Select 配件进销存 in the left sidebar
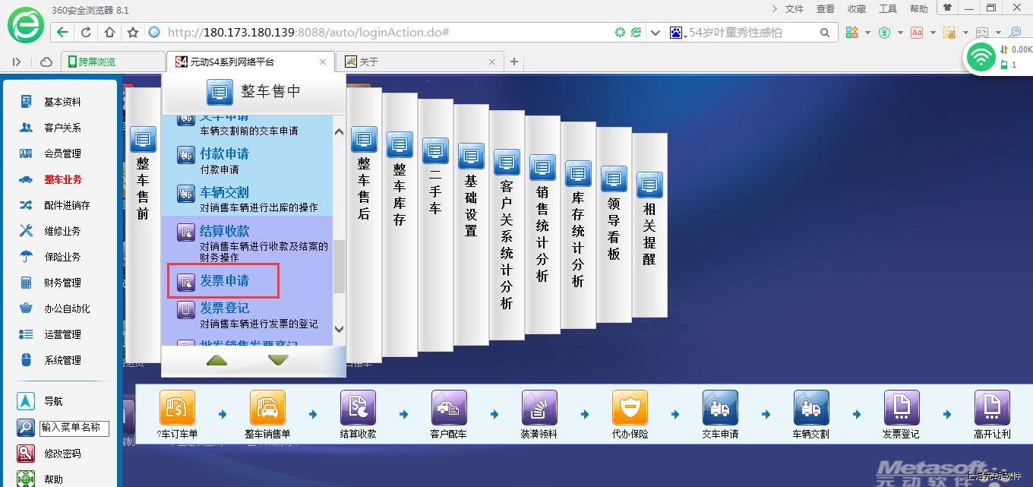Screen dimensions: 1033x487 click(67, 205)
